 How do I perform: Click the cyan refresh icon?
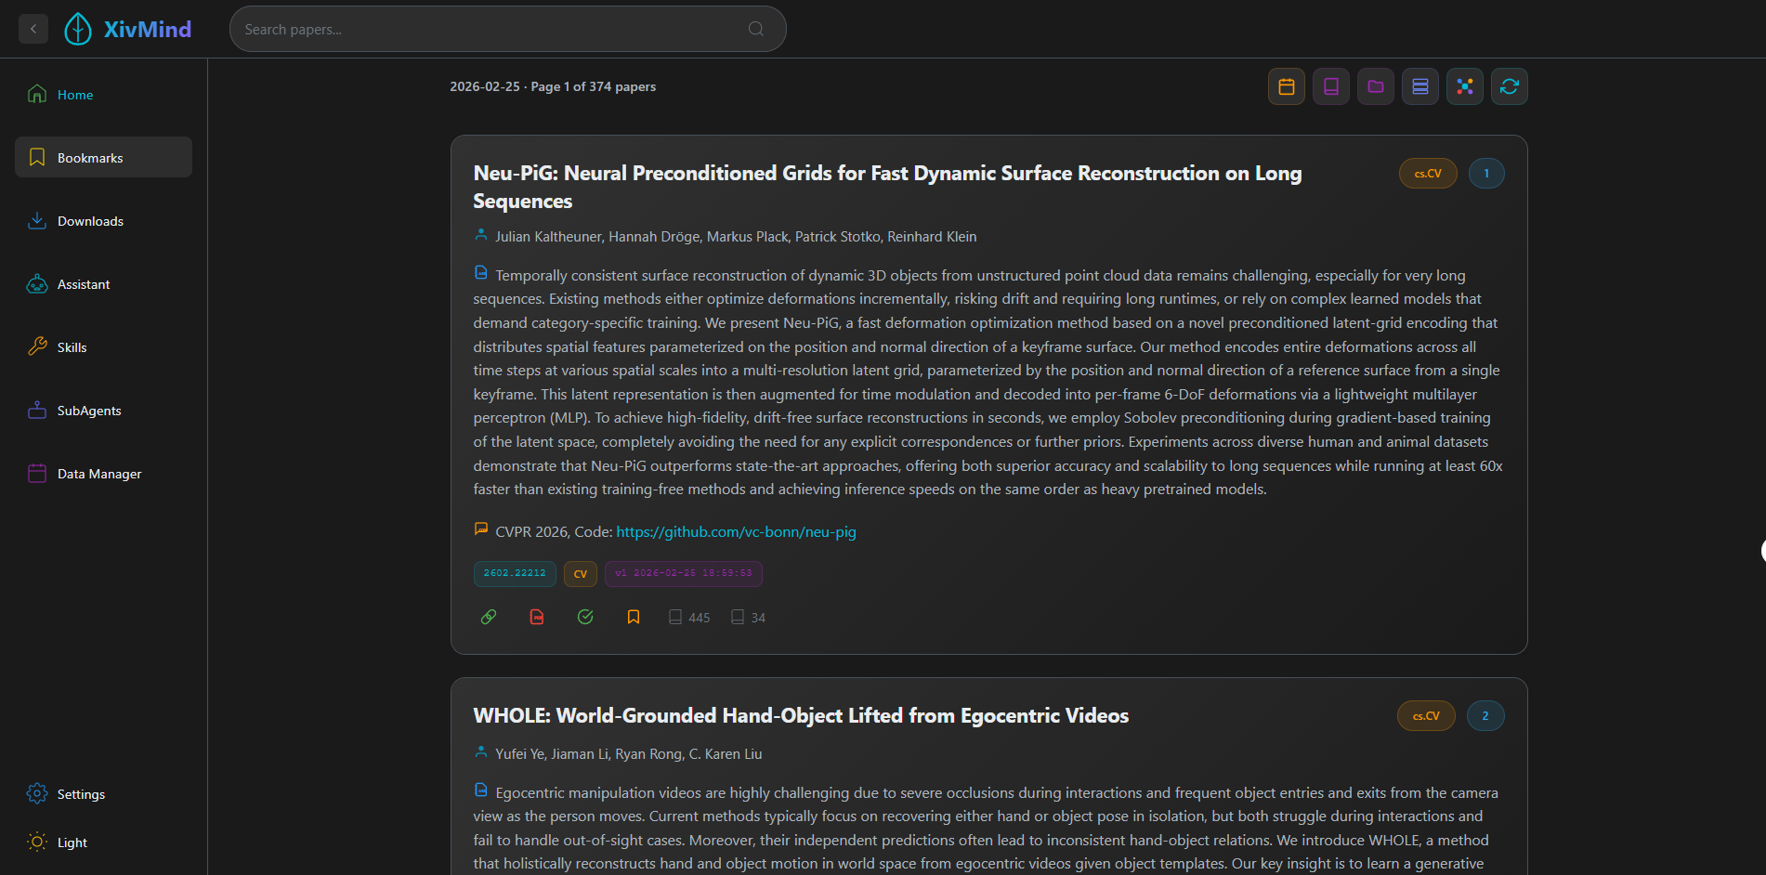click(1510, 86)
